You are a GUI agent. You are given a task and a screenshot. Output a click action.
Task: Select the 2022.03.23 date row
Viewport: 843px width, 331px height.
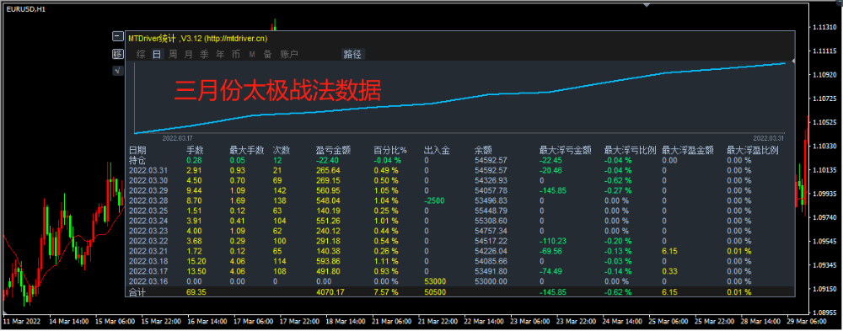(x=148, y=231)
